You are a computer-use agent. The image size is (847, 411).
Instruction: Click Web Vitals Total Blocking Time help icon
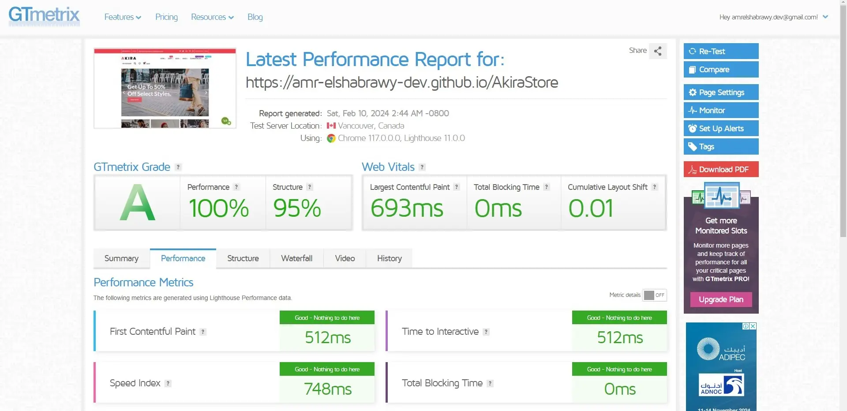[x=547, y=187]
